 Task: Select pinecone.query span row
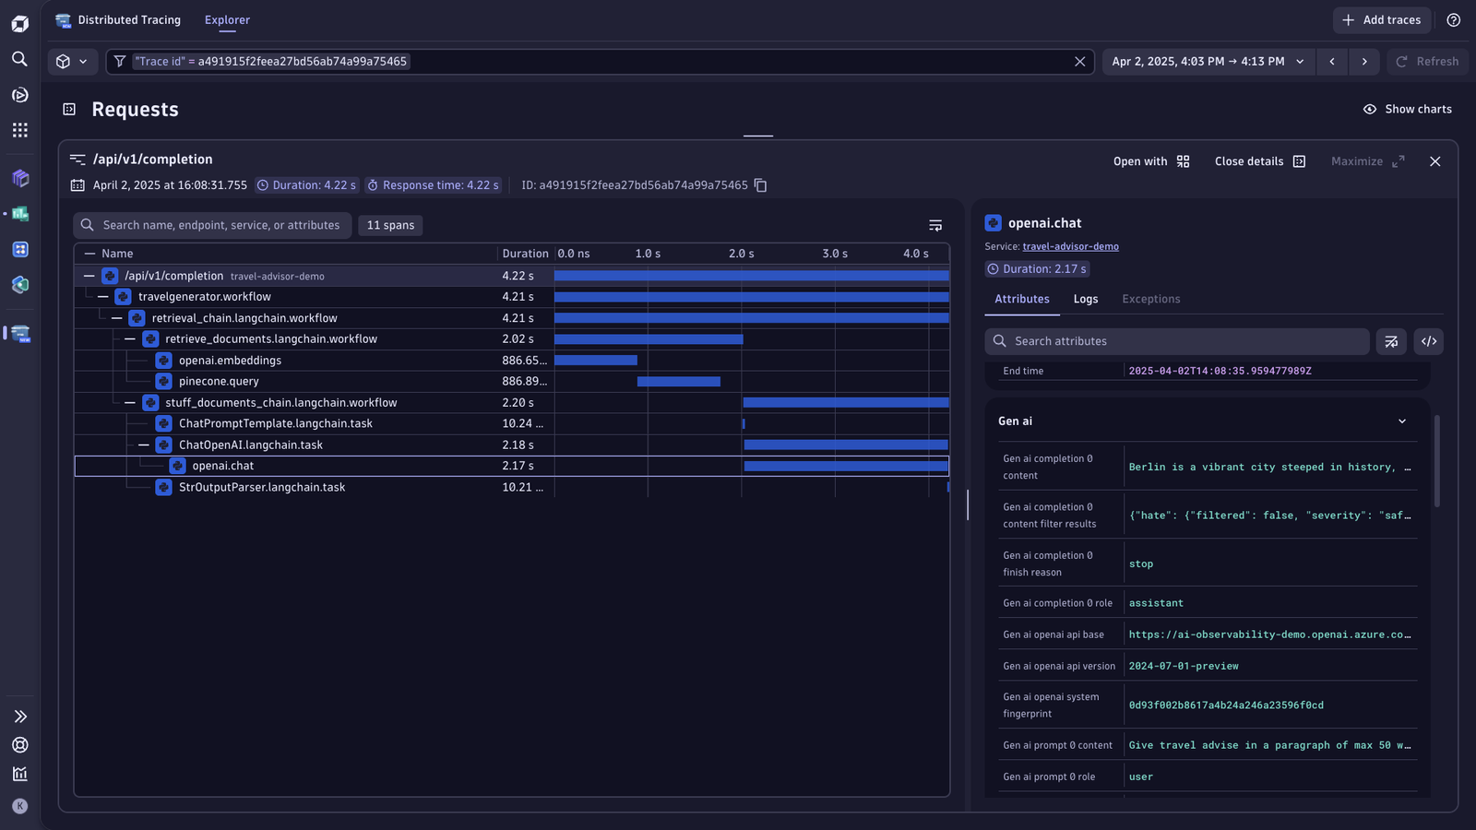pyautogui.click(x=512, y=382)
